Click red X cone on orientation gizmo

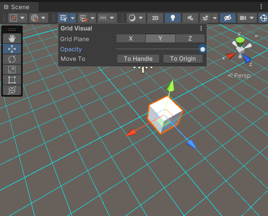(x=231, y=56)
